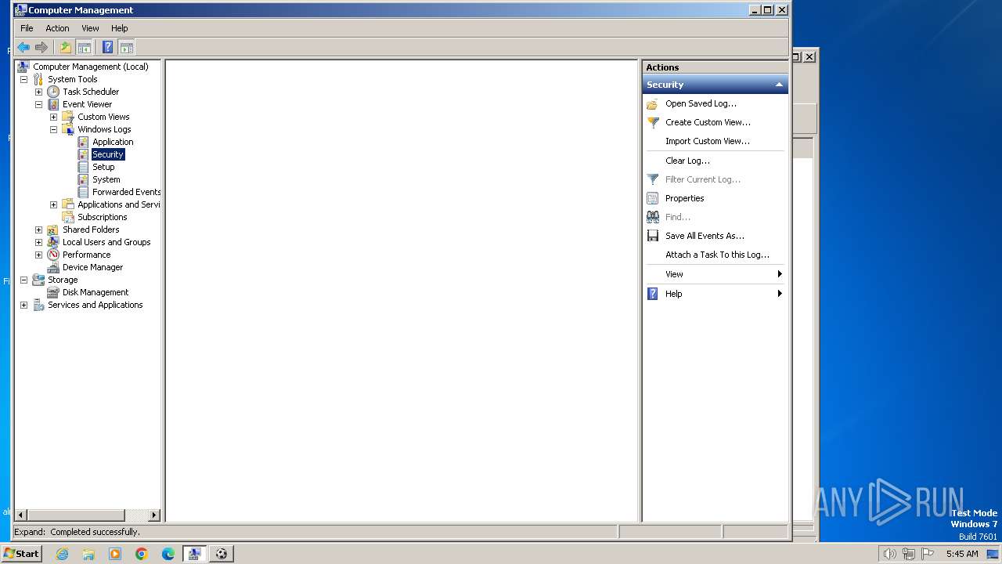Click the Setup log icon
Screen dimensions: 1002x564
click(83, 167)
